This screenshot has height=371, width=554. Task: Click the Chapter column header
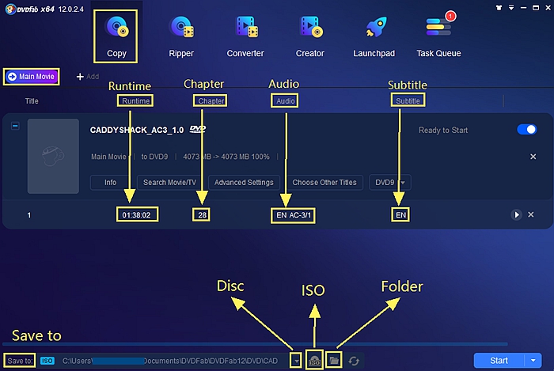[211, 101]
